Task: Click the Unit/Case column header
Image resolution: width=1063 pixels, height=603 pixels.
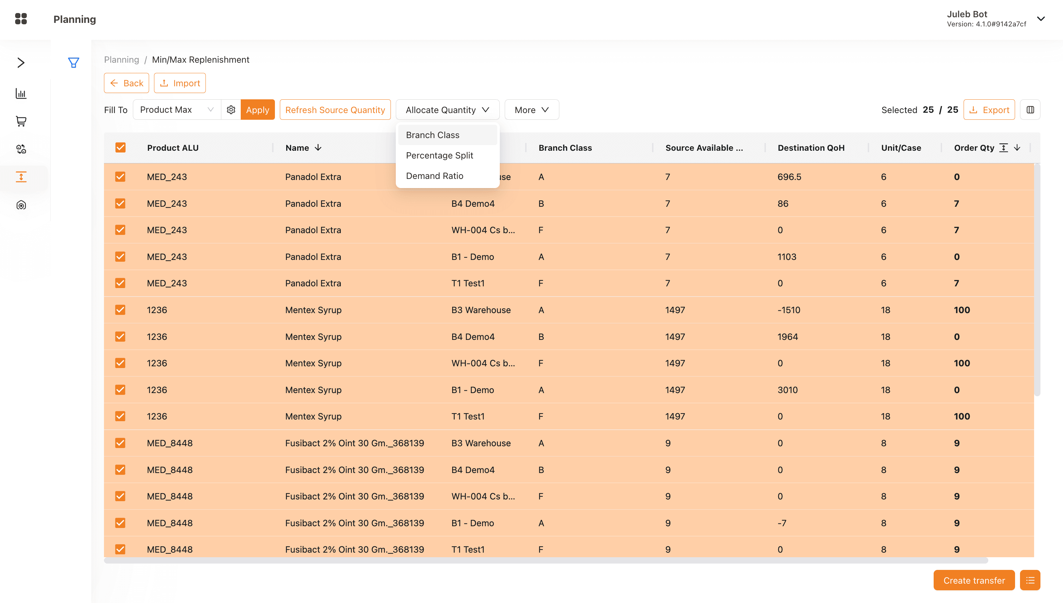Action: pyautogui.click(x=901, y=148)
